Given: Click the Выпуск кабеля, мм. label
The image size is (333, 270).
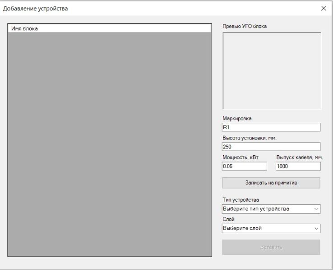Looking at the screenshot, I should [x=300, y=157].
